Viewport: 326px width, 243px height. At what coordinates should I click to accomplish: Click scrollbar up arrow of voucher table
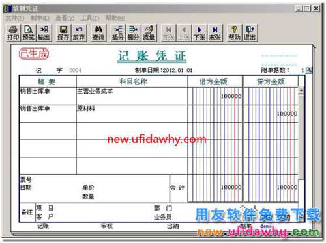(301, 91)
